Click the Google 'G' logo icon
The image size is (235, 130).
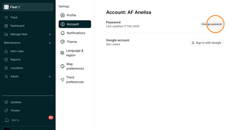[193, 43]
